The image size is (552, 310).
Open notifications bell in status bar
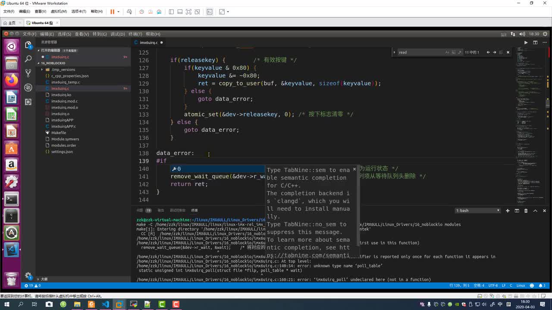(542, 285)
